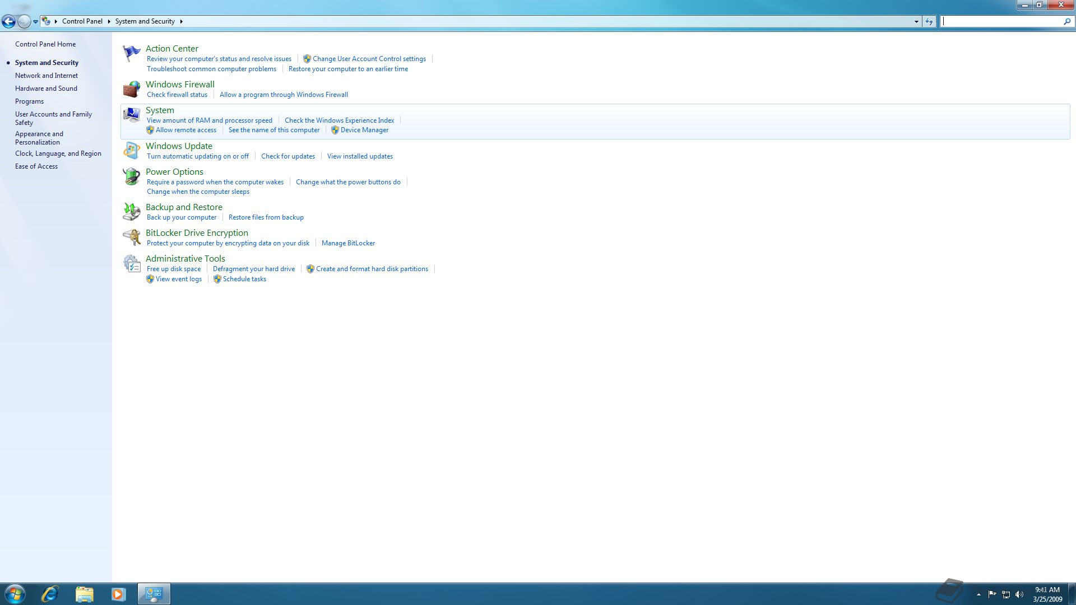Image resolution: width=1076 pixels, height=605 pixels.
Task: Select Hardware and Sound category
Action: pos(46,89)
